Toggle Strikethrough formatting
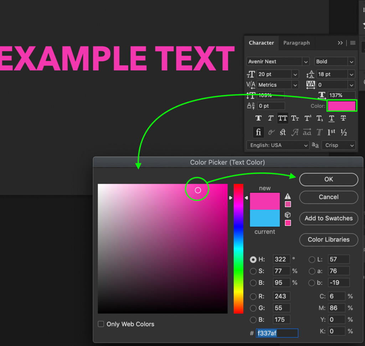Viewport: 365px width, 346px height. tap(343, 118)
